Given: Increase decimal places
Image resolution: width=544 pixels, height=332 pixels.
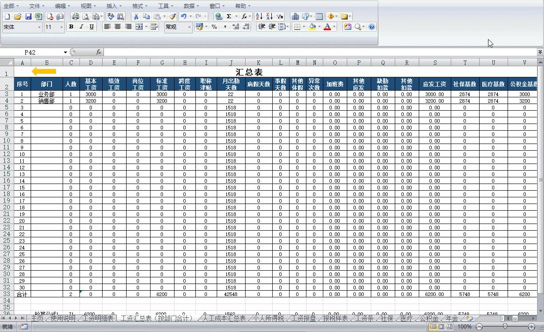Looking at the screenshot, I should coord(235,27).
